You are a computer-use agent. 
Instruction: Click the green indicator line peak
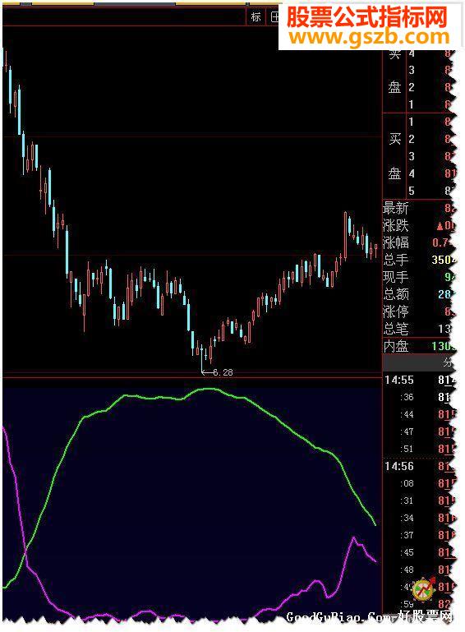point(209,389)
